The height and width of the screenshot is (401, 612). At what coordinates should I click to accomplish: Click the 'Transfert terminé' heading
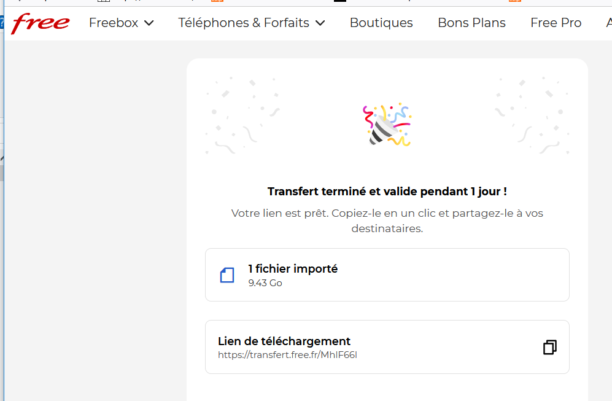pos(387,191)
